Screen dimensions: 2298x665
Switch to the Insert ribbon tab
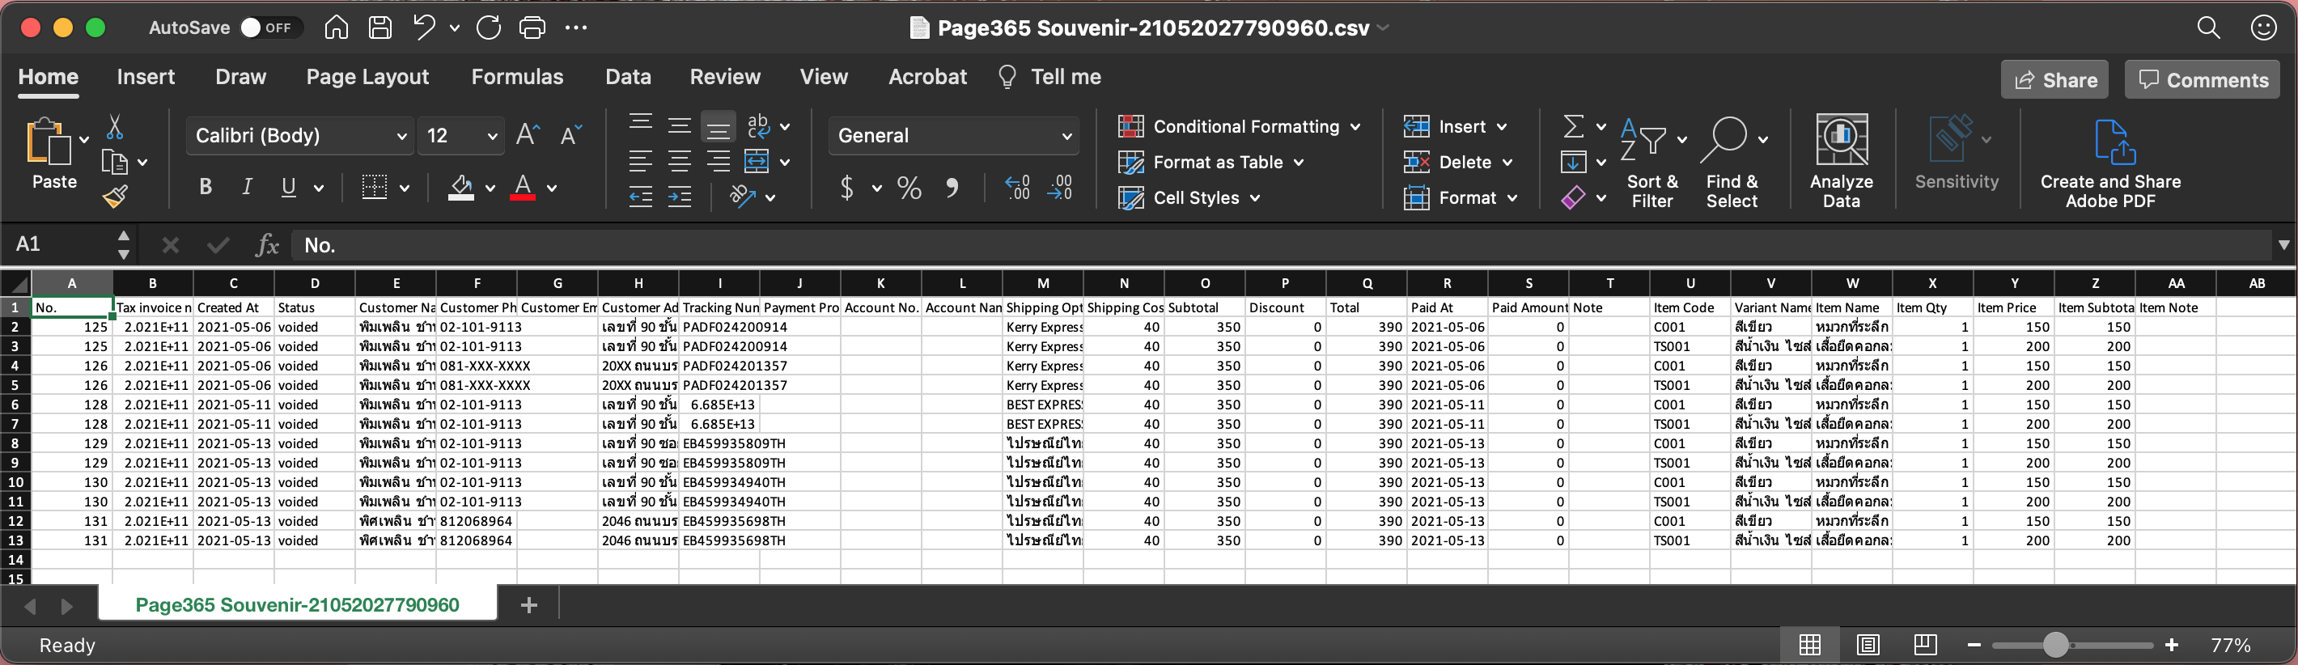[x=146, y=77]
